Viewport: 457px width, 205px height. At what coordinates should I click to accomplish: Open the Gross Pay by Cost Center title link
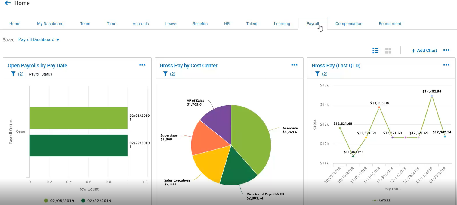click(x=188, y=66)
